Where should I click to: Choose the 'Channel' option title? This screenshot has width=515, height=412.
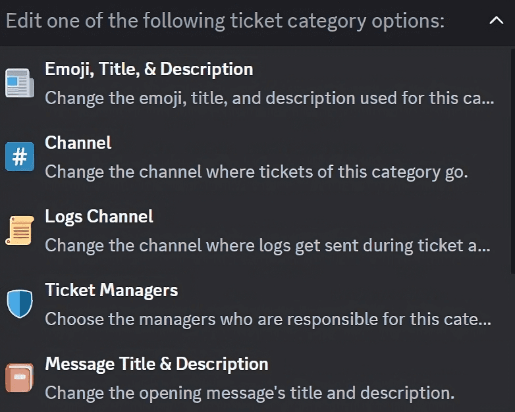pyautogui.click(x=78, y=143)
